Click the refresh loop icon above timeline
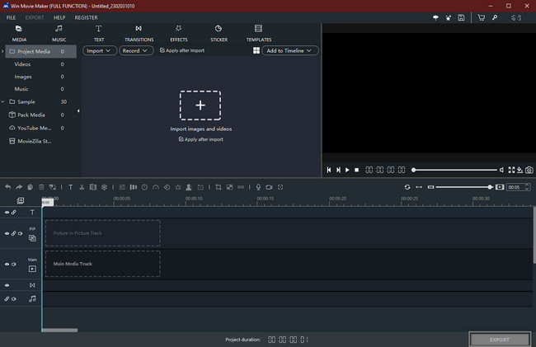This screenshot has height=347, width=536. [x=407, y=187]
